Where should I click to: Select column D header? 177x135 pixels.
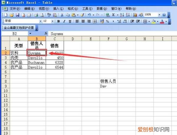tap(73, 39)
